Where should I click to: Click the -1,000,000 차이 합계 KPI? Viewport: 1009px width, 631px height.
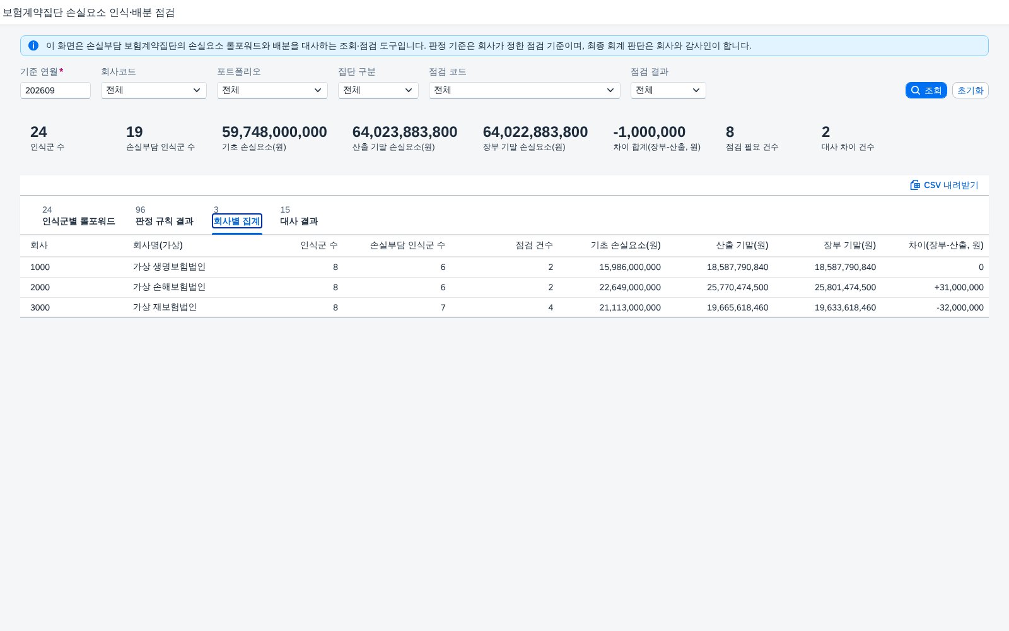(x=649, y=132)
